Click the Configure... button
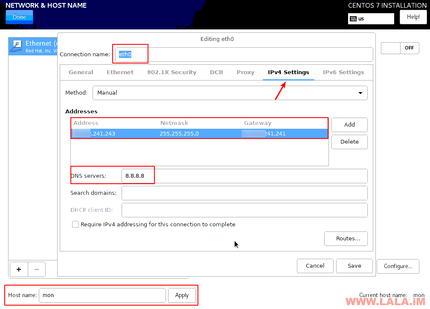 point(398,266)
